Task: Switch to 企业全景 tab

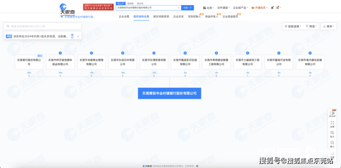Action: [124, 17]
